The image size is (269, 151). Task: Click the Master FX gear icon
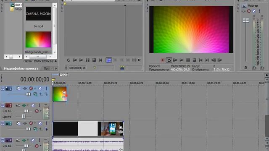coord(248,11)
